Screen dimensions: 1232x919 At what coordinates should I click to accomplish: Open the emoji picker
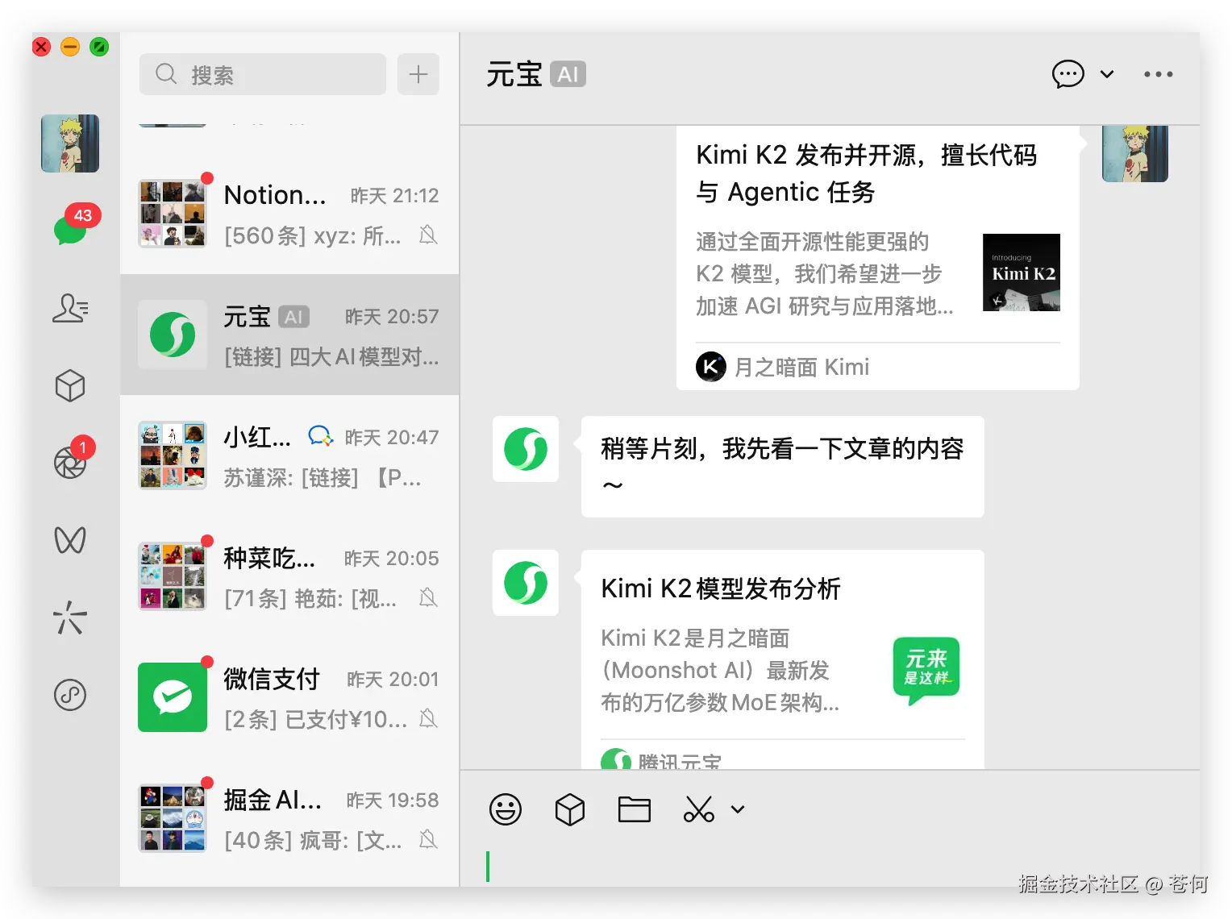[506, 809]
